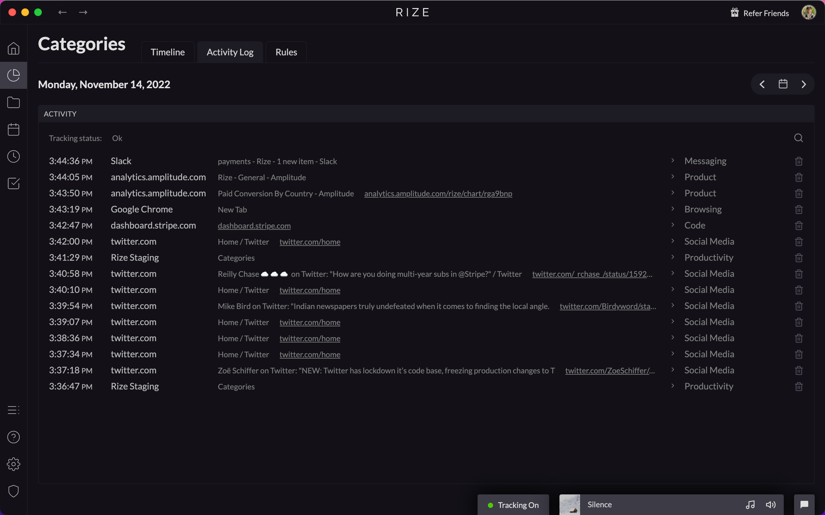Screen dimensions: 825x515
Task: Open twitter.com/home link at 3:42:00 PM
Action: pos(310,242)
